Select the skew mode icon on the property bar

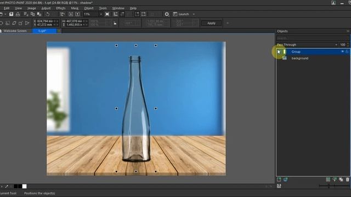tap(14, 23)
